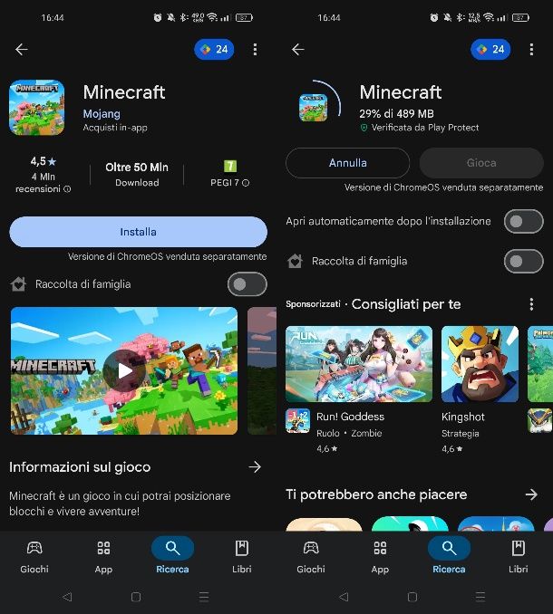553x614 pixels.
Task: Tap the Verificata da Play Protect label
Action: (x=425, y=128)
